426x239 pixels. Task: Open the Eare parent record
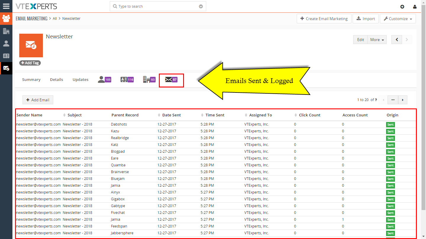tap(114, 158)
